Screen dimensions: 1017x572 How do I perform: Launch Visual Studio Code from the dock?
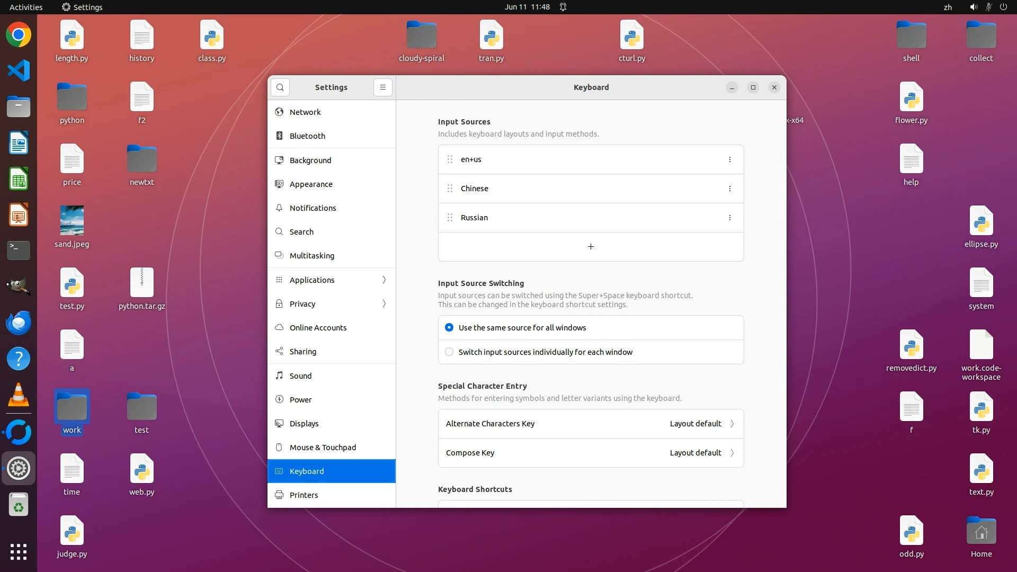click(x=19, y=70)
